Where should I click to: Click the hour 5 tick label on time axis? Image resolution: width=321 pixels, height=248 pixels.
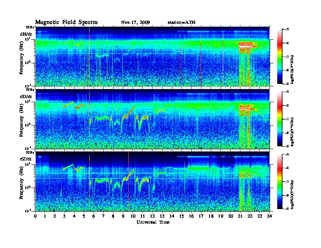(x=84, y=216)
